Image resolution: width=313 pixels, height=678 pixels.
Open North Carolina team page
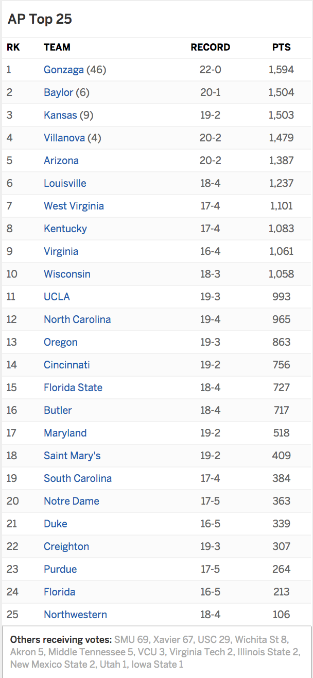coord(77,319)
